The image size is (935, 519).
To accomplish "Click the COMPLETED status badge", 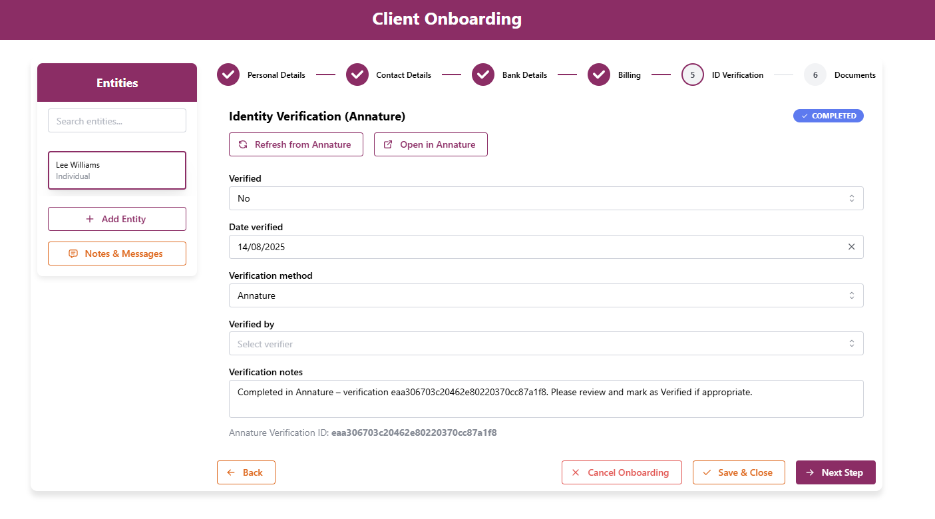I will [828, 116].
